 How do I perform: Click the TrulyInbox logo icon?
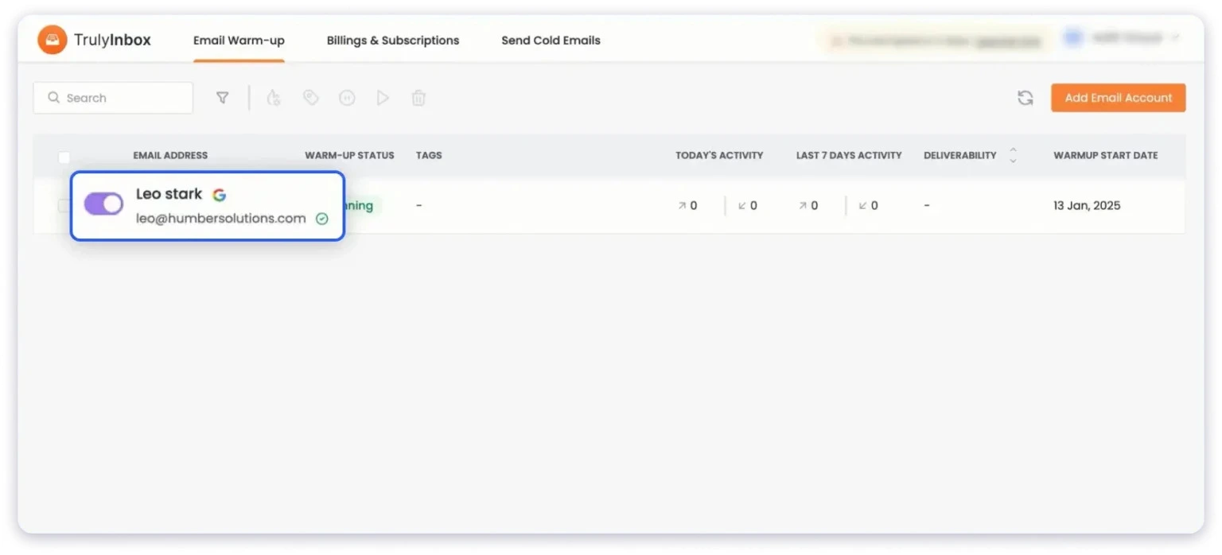pos(52,39)
